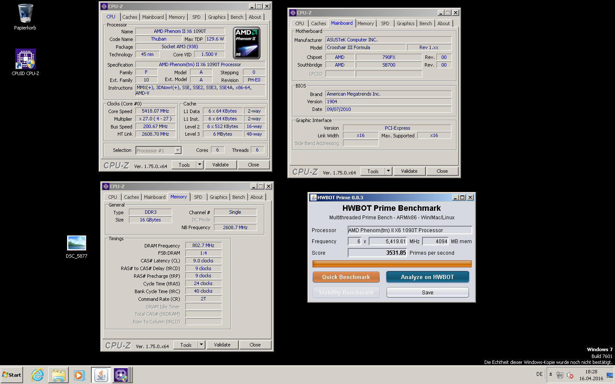The height and width of the screenshot is (384, 615).
Task: Open the CPUID CPU-Z desktop shortcut
Action: tap(25, 62)
